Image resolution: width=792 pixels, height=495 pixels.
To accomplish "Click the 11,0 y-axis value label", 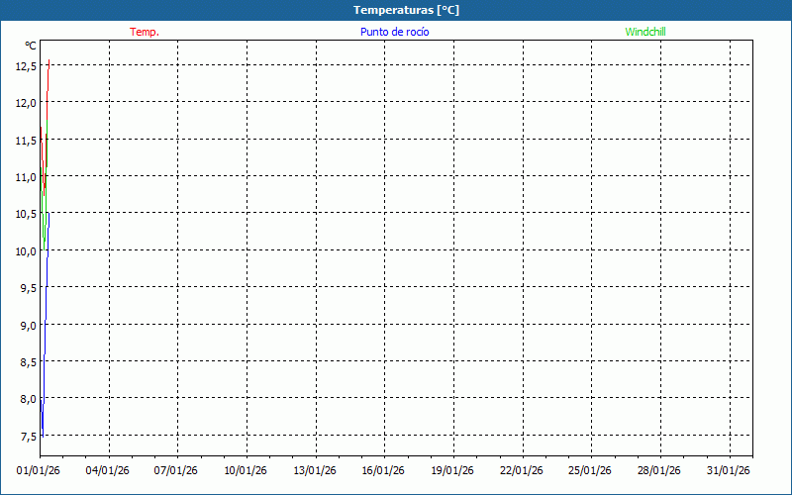I will tap(26, 176).
